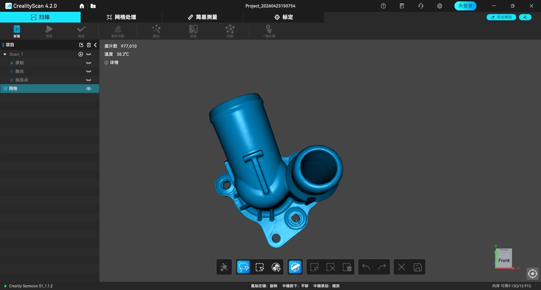Hide the 网格 mesh layer
541x290 pixels.
pos(88,88)
